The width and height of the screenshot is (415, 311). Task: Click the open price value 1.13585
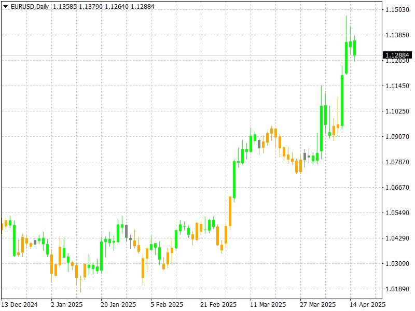click(x=65, y=6)
